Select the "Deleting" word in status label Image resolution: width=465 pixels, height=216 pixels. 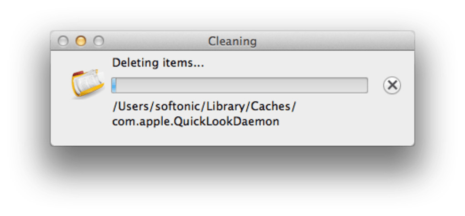[130, 63]
